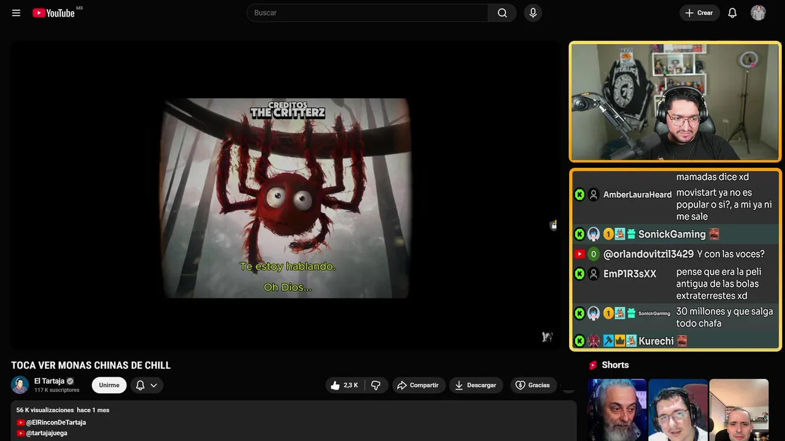The image size is (785, 441).
Task: Open the Crear upload menu
Action: click(x=699, y=13)
